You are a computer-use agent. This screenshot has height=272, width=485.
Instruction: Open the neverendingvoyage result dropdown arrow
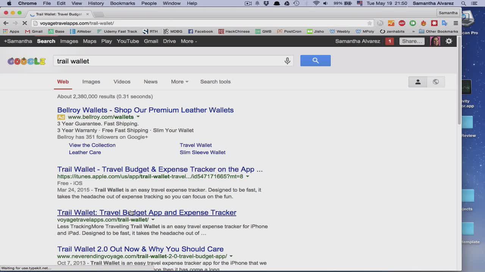pos(231,256)
